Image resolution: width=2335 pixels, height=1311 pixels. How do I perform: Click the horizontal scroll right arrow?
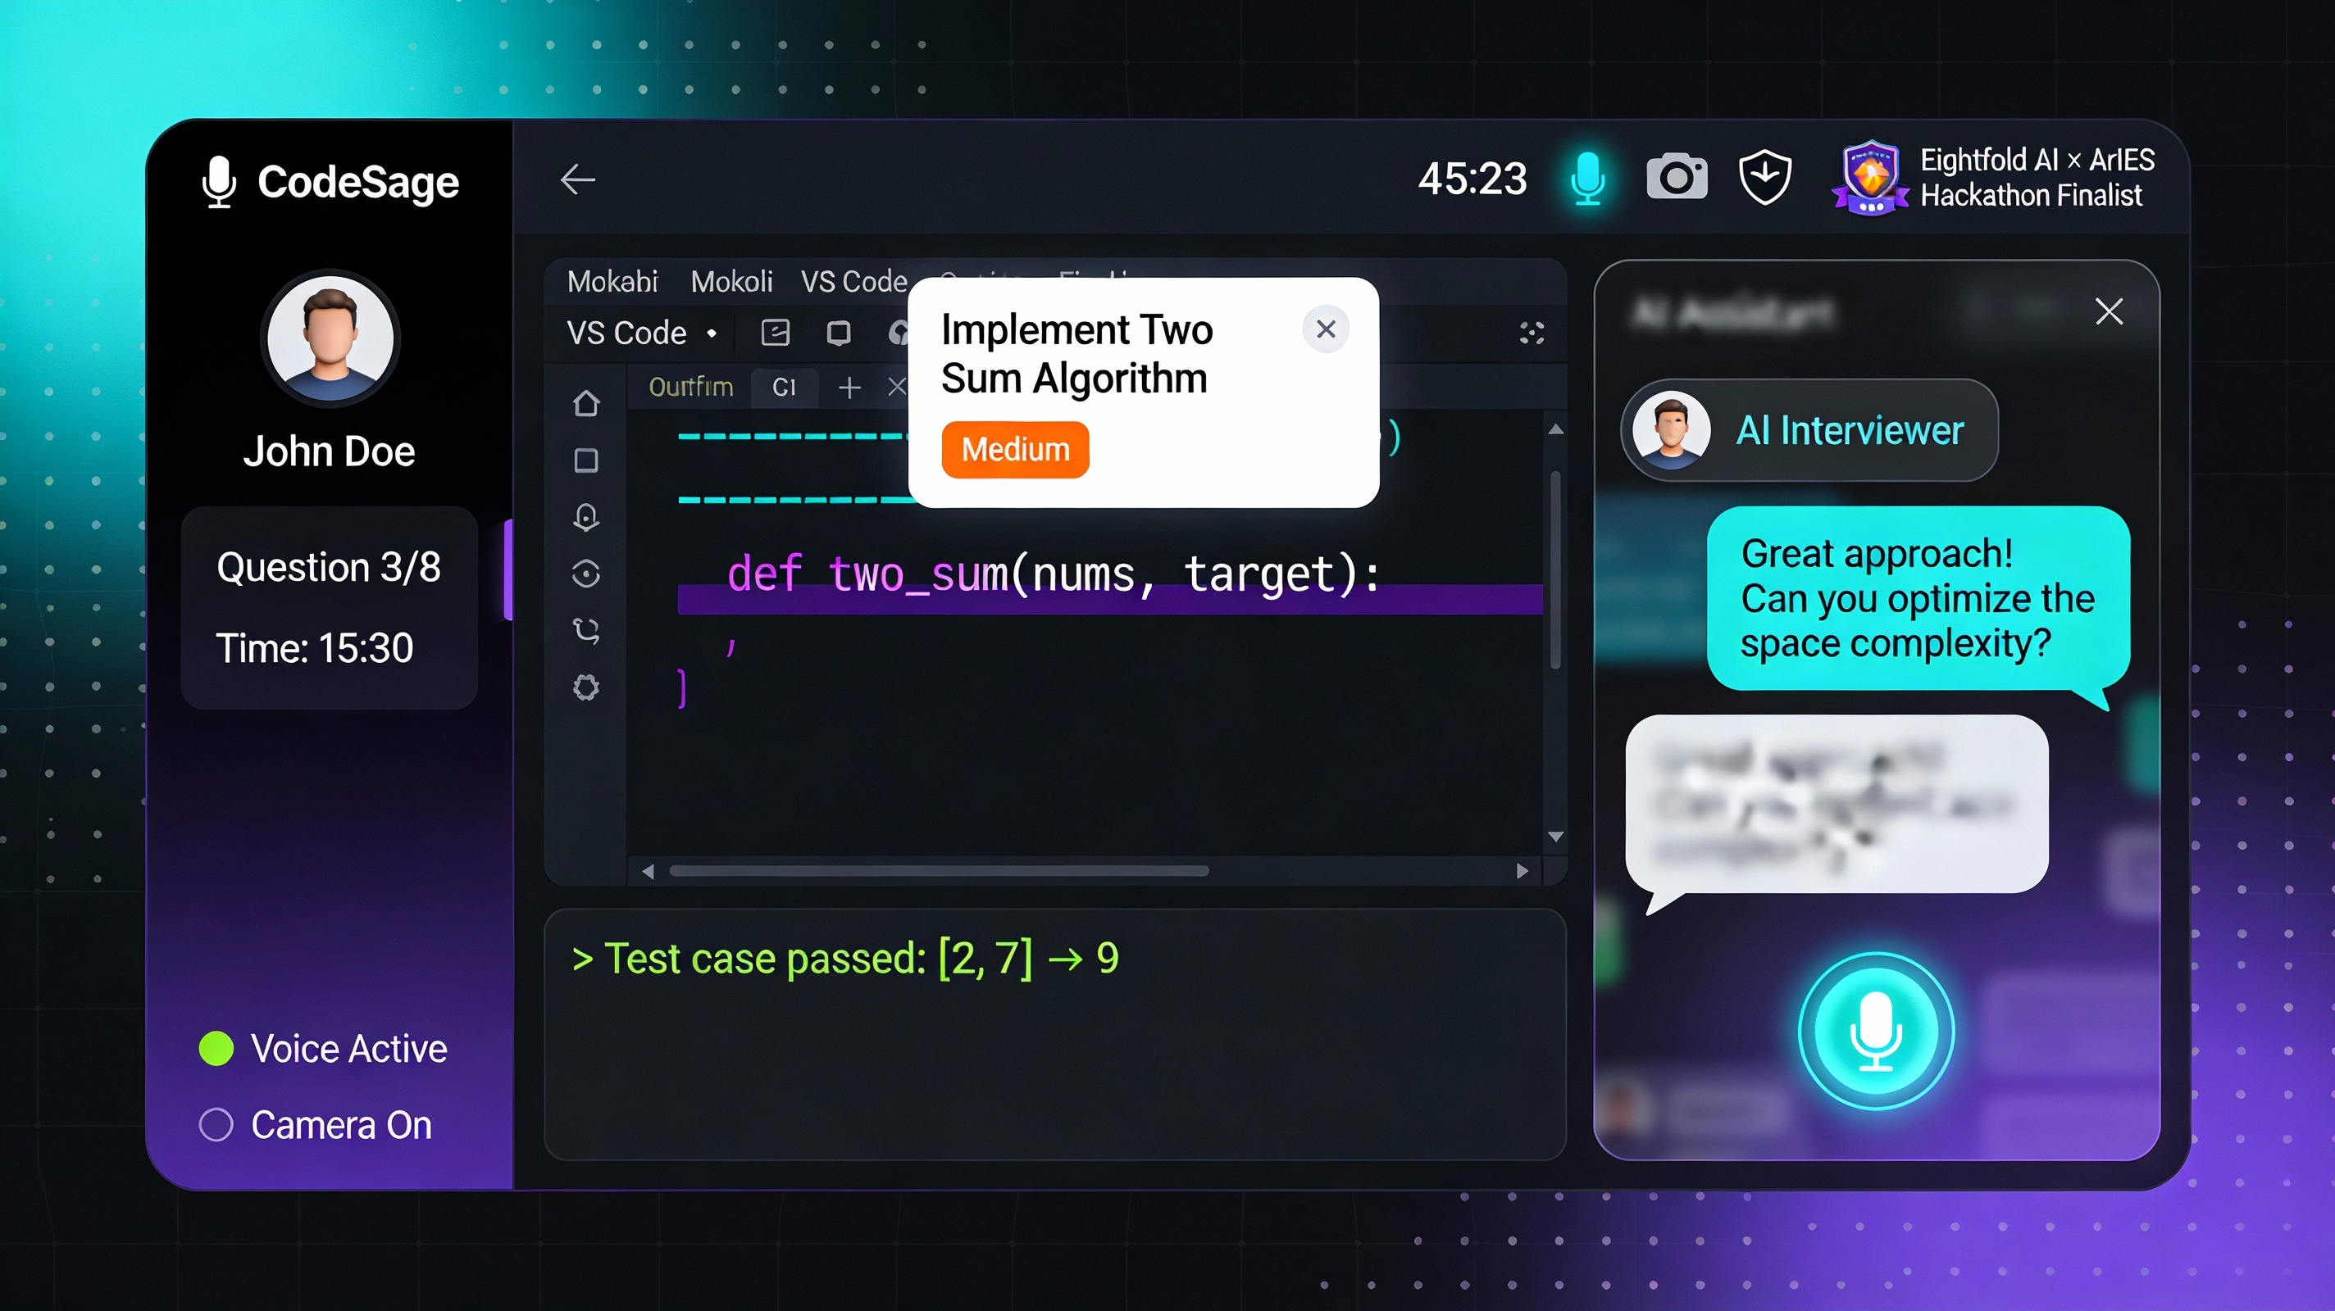pyautogui.click(x=1522, y=871)
